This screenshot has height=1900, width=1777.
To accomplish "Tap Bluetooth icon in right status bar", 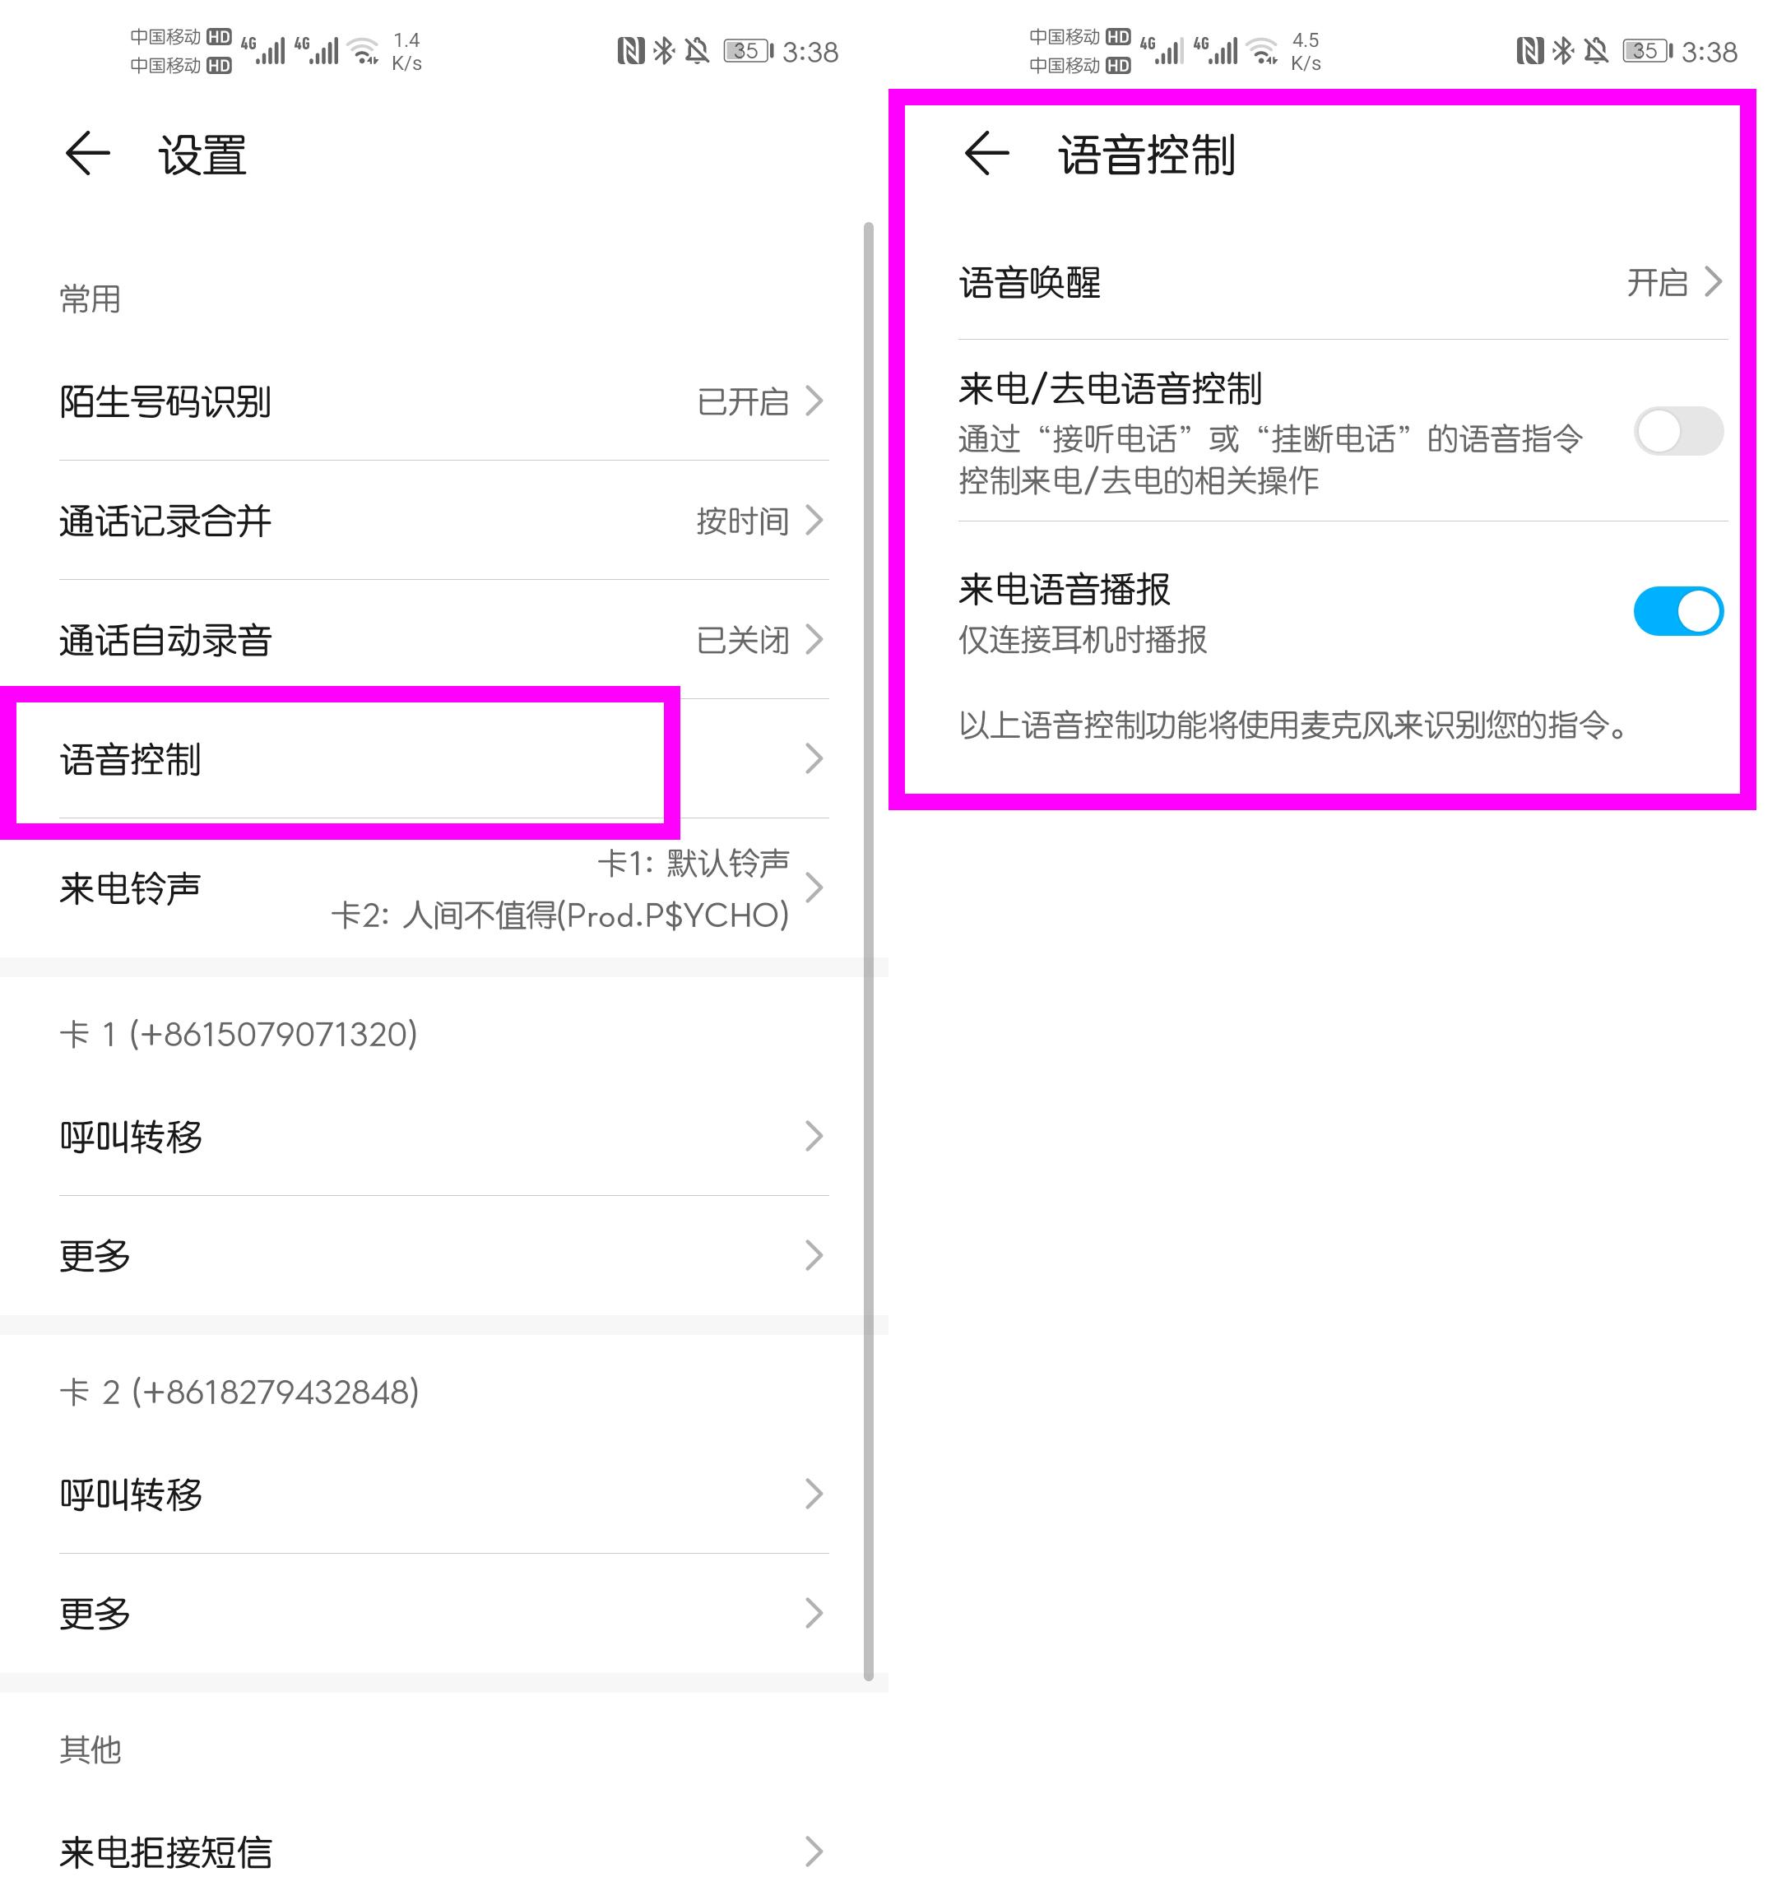I will point(1563,51).
